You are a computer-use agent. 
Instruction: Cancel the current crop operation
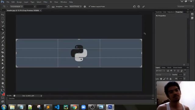tap(139, 6)
